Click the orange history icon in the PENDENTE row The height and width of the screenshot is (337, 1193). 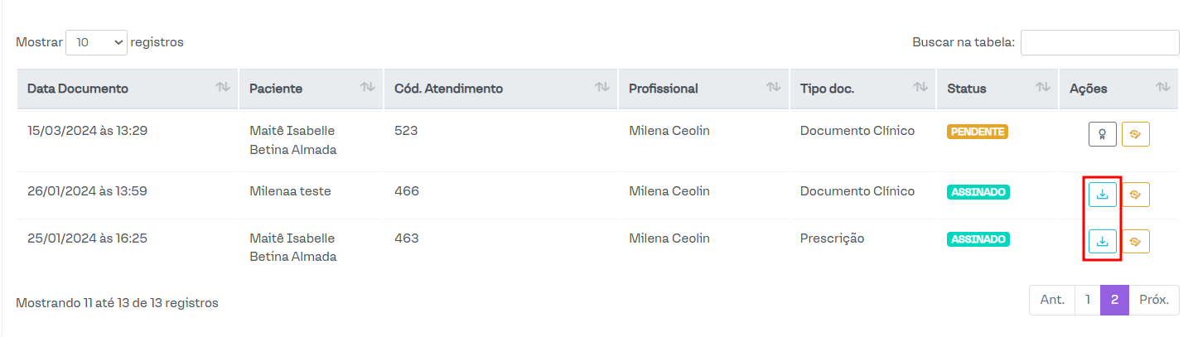pos(1135,134)
